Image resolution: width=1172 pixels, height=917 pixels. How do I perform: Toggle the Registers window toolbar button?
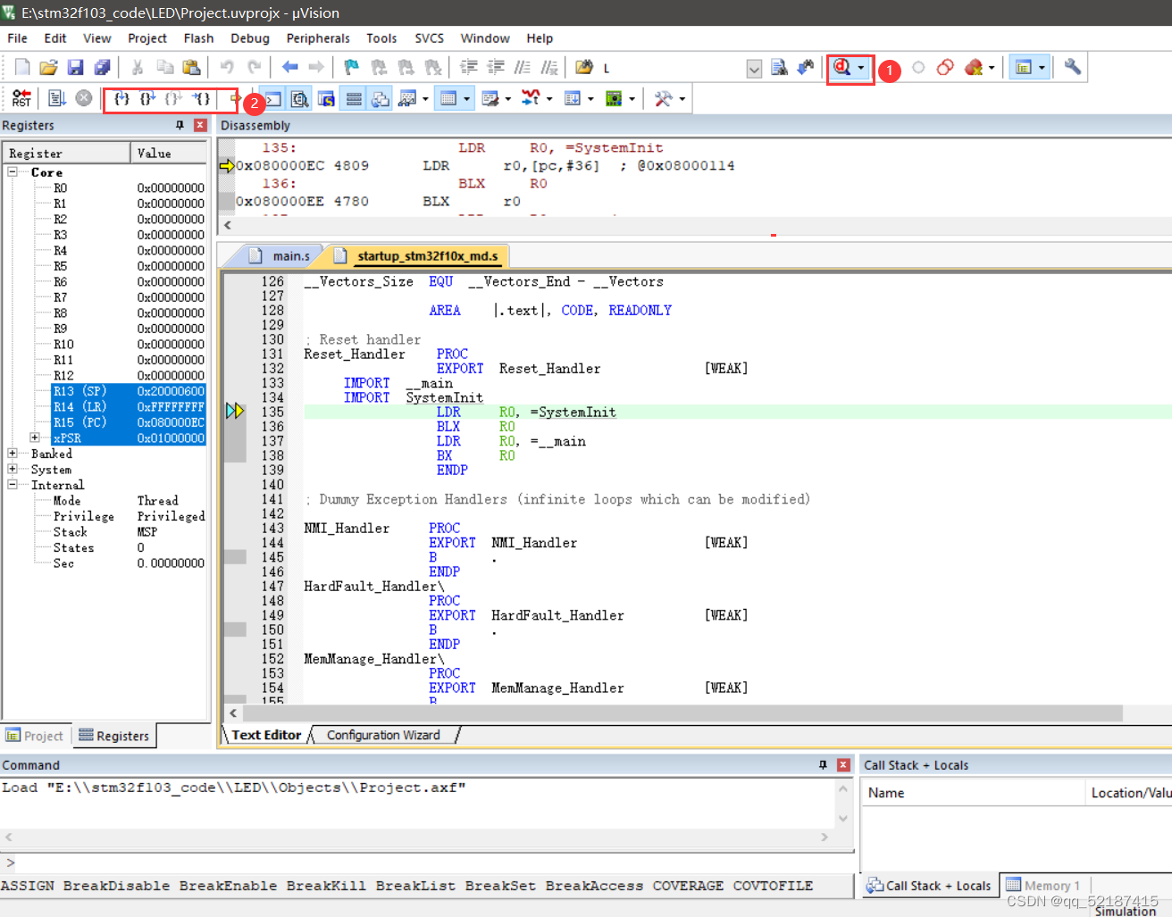tap(354, 98)
